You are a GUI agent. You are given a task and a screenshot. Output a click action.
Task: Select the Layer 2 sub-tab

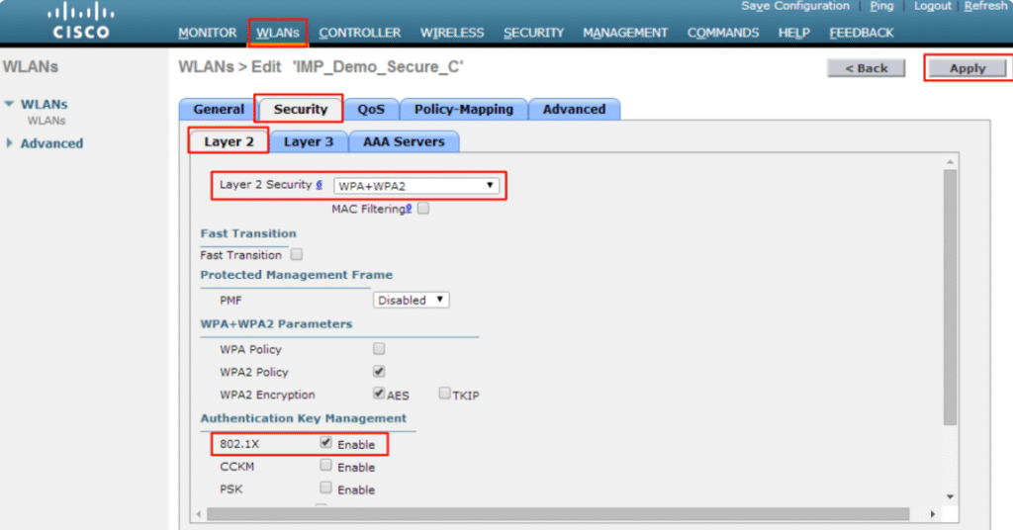(229, 141)
